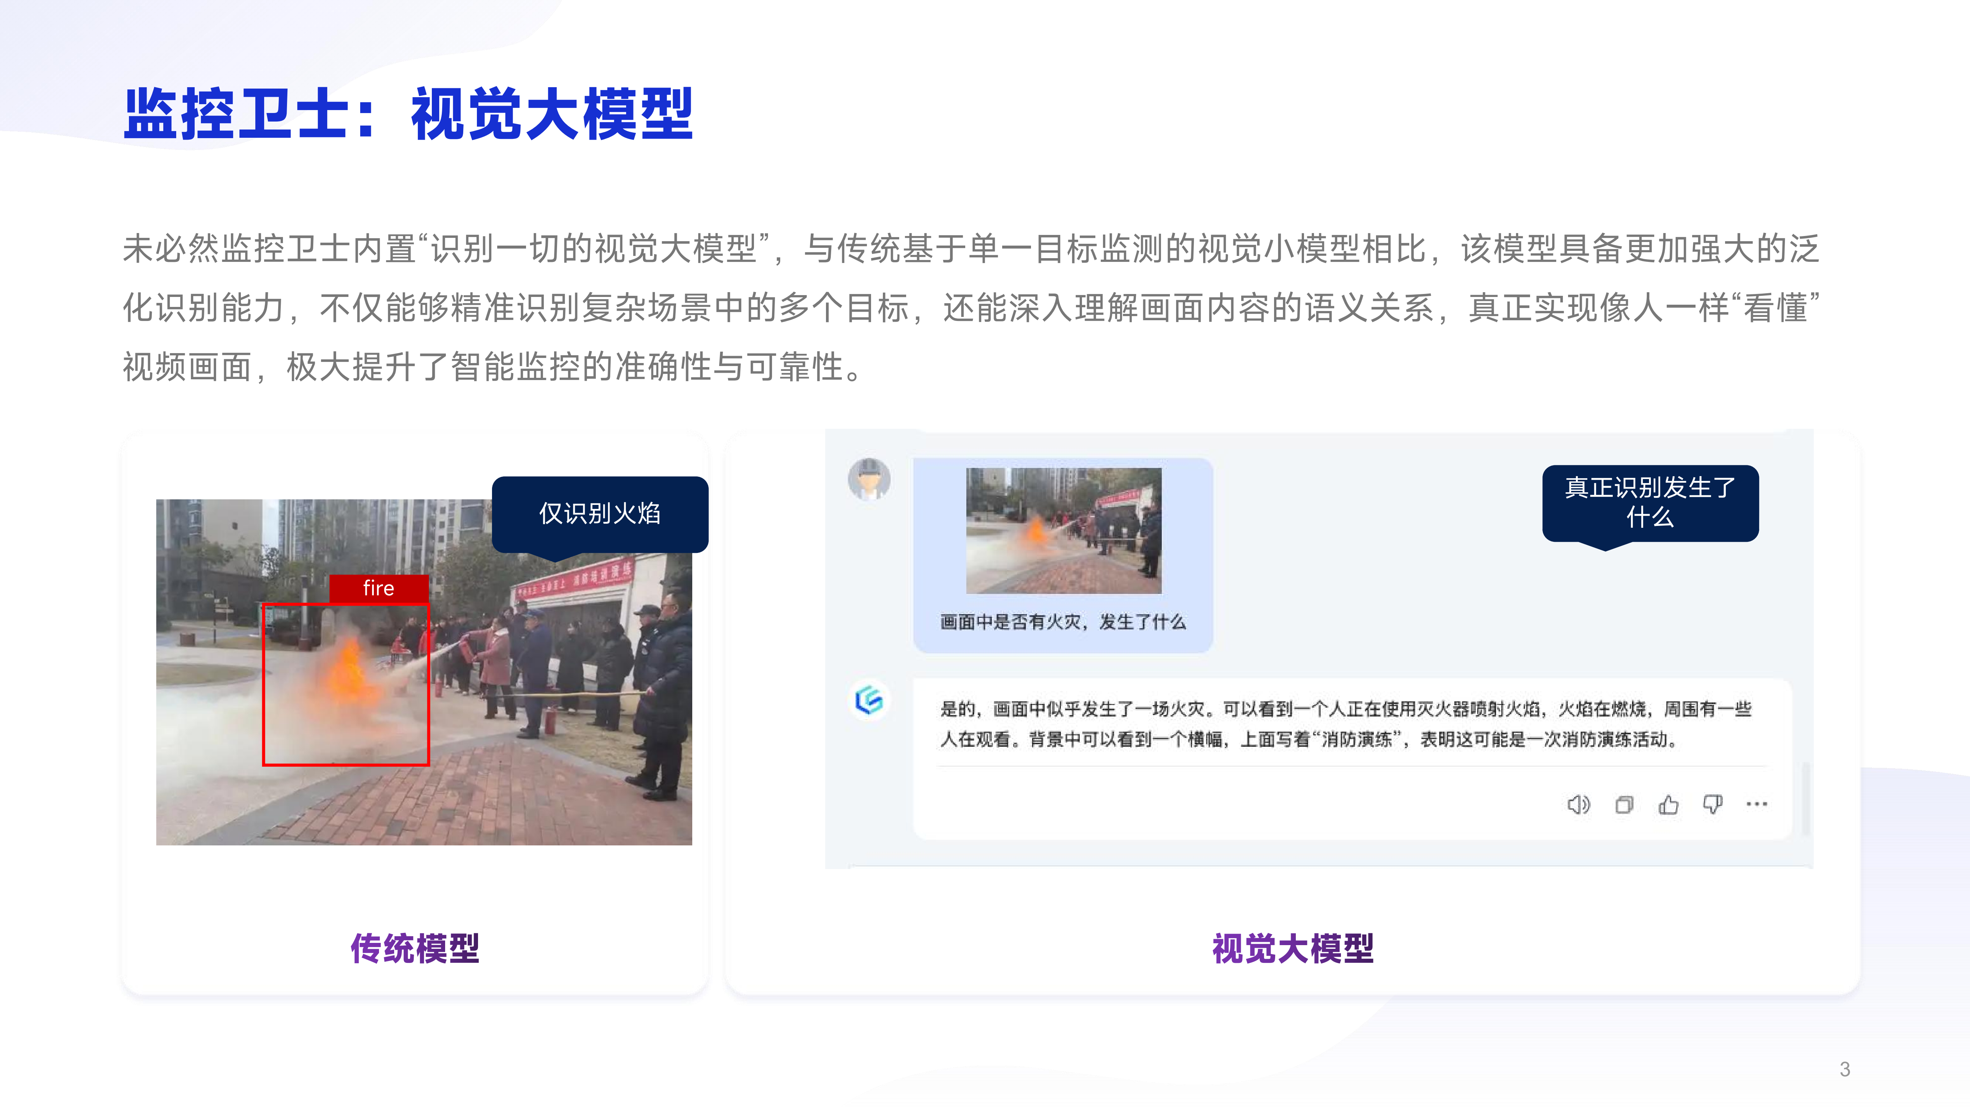Click the purple '视觉大模型' caption
Viewport: 1970px width, 1108px height.
(x=1293, y=948)
